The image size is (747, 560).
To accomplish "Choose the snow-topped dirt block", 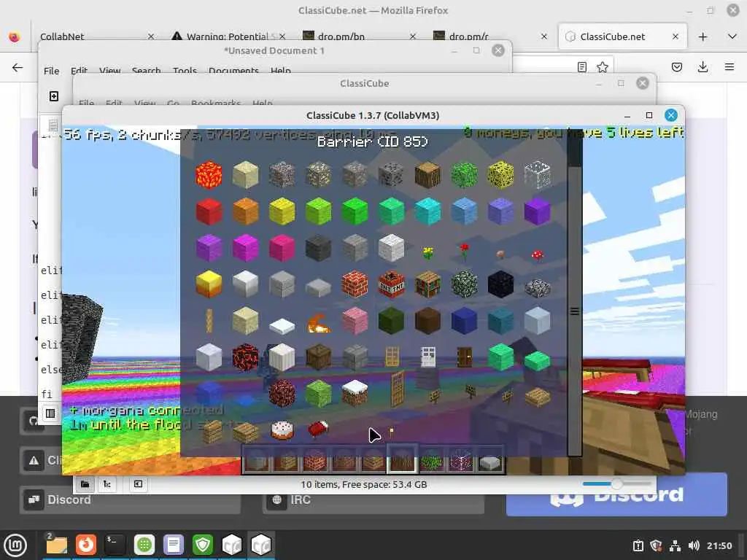I will (x=355, y=393).
